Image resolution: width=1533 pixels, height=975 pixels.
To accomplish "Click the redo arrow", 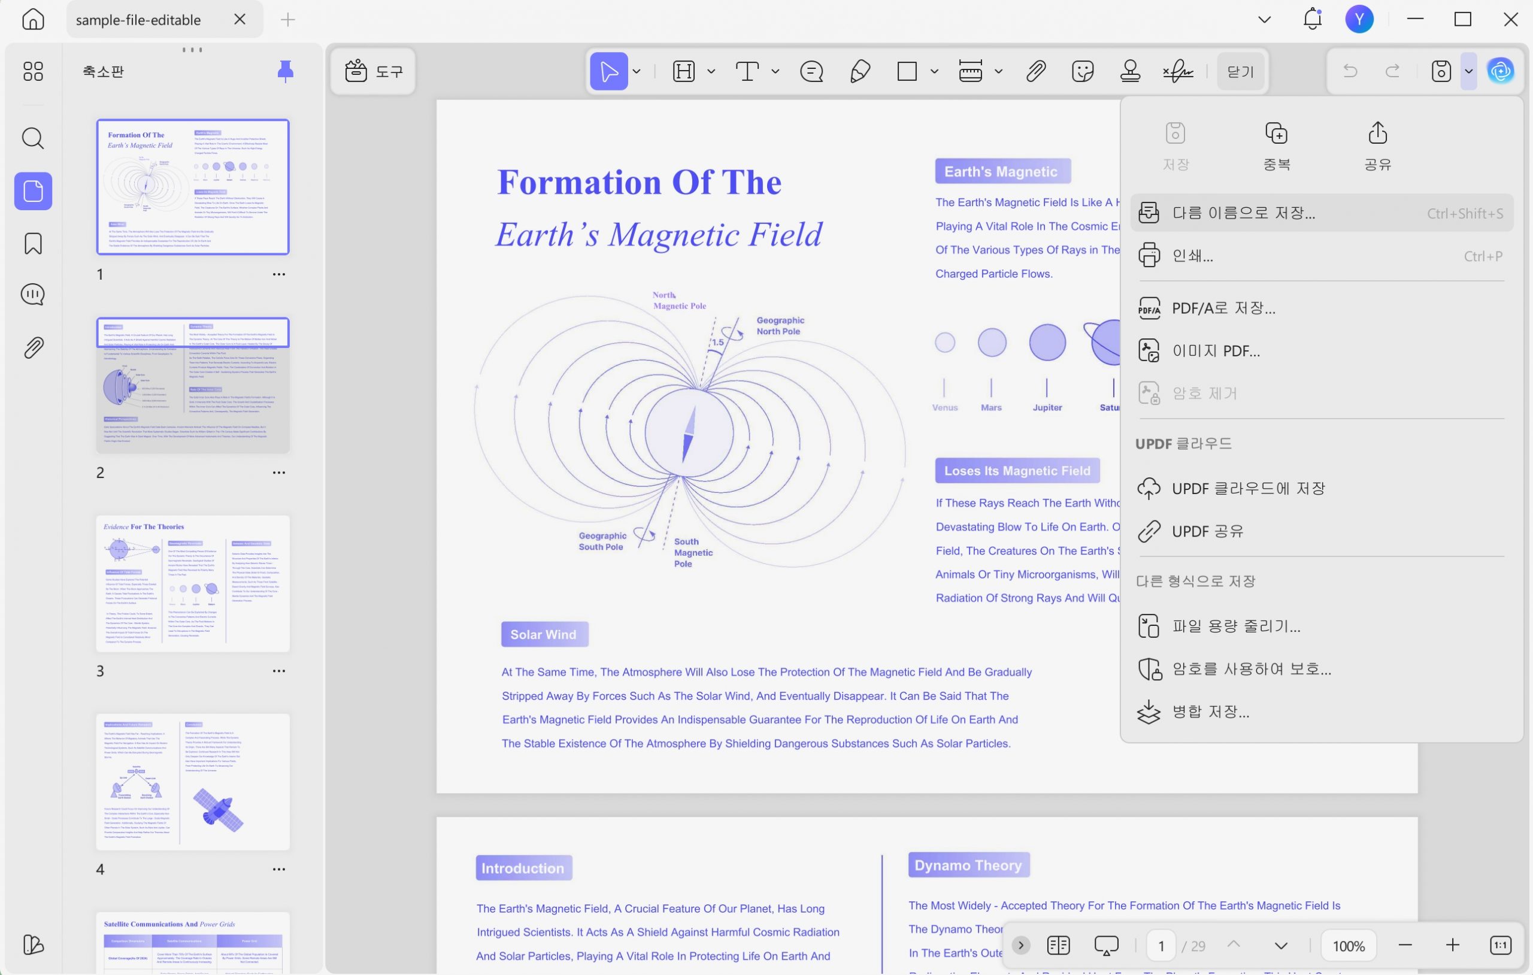I will pos(1393,71).
